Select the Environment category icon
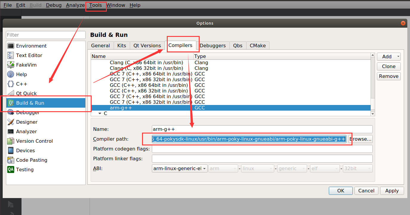 [x=11, y=46]
